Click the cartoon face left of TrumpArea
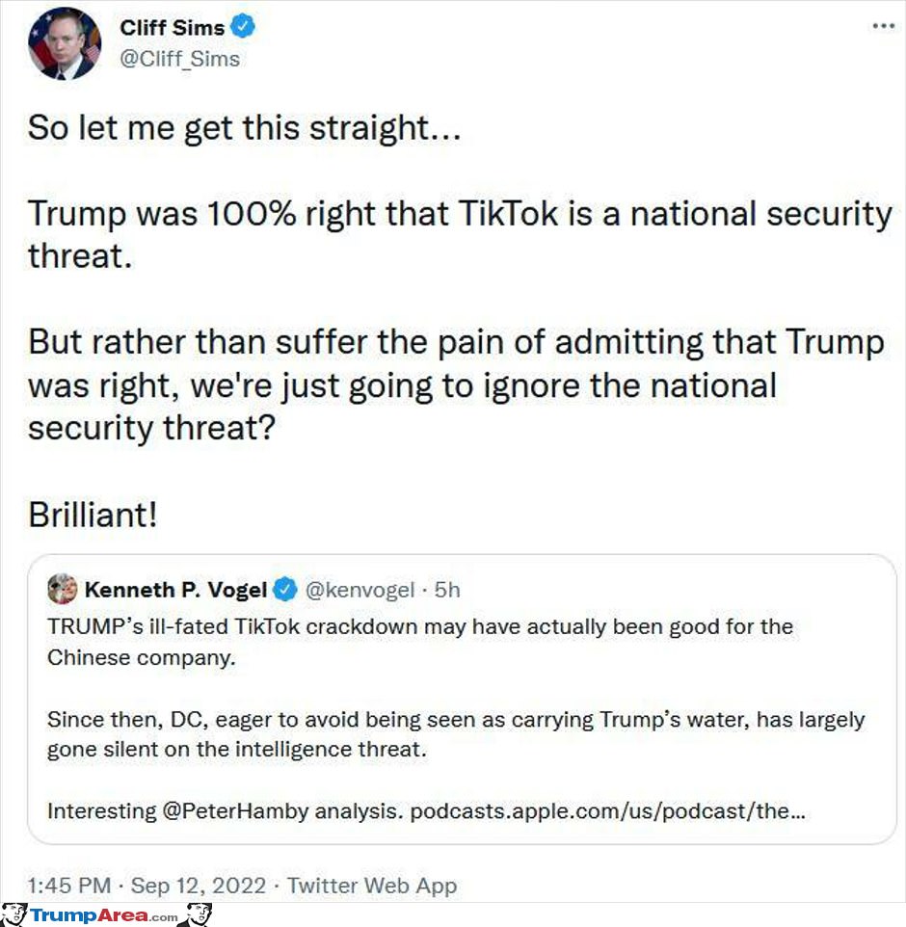The height and width of the screenshot is (927, 906). coord(13,914)
